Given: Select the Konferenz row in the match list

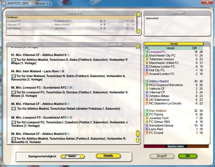Looking at the screenshot, I should [x=70, y=17].
